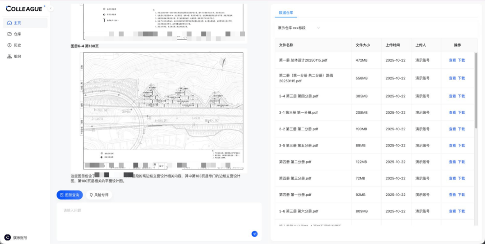Click the clock icon beside 历史
Viewport: 485px width, 244px height.
click(9, 45)
